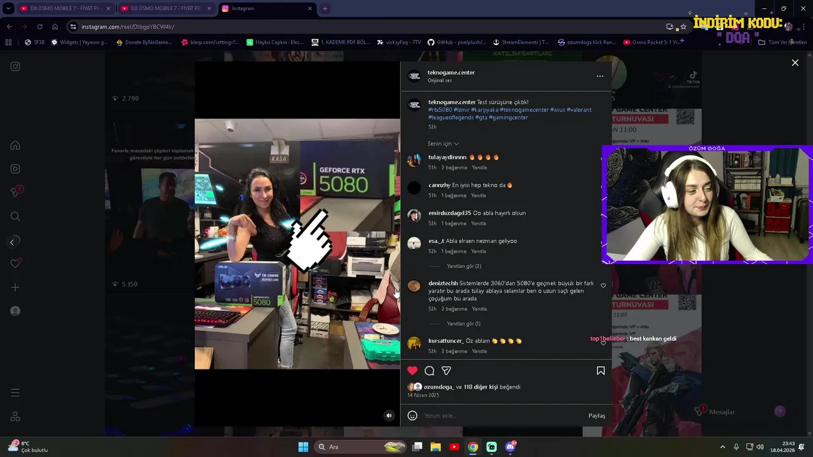The height and width of the screenshot is (457, 813).
Task: Save the post with the bookmark icon
Action: tap(600, 371)
